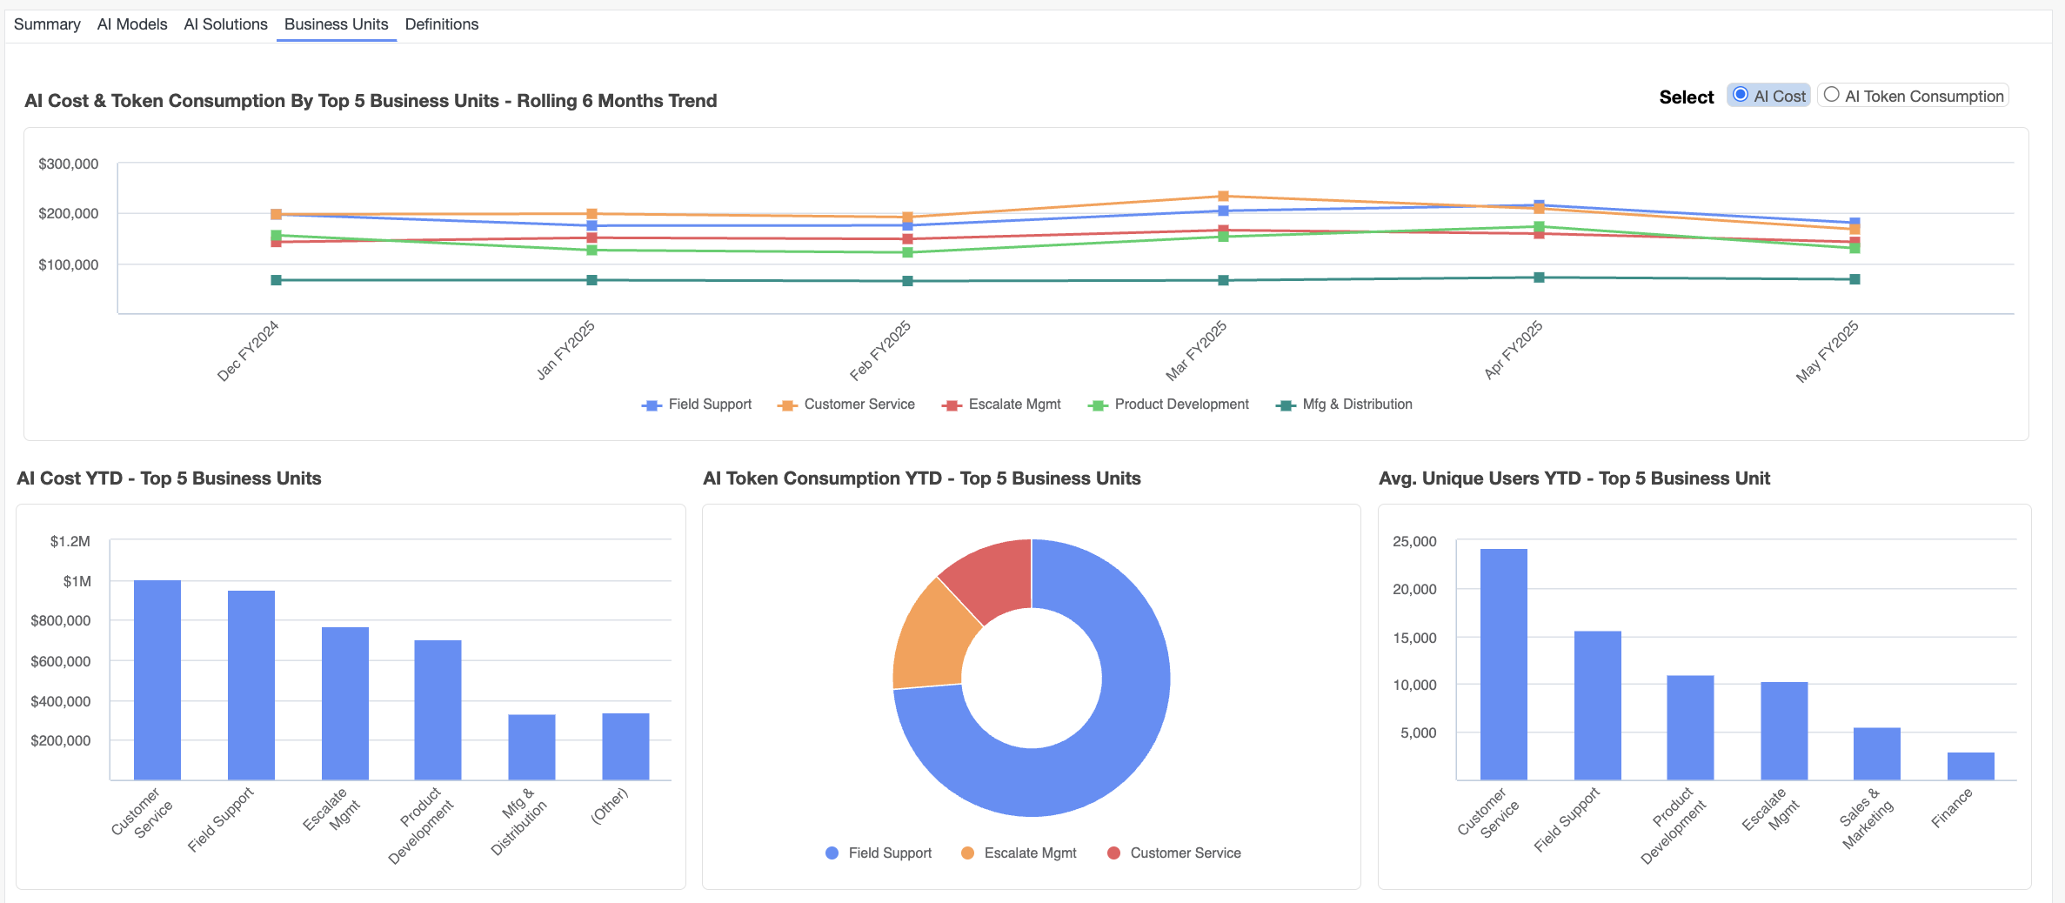Go to the AI Solutions tab
The width and height of the screenshot is (2065, 903).
pos(225,24)
